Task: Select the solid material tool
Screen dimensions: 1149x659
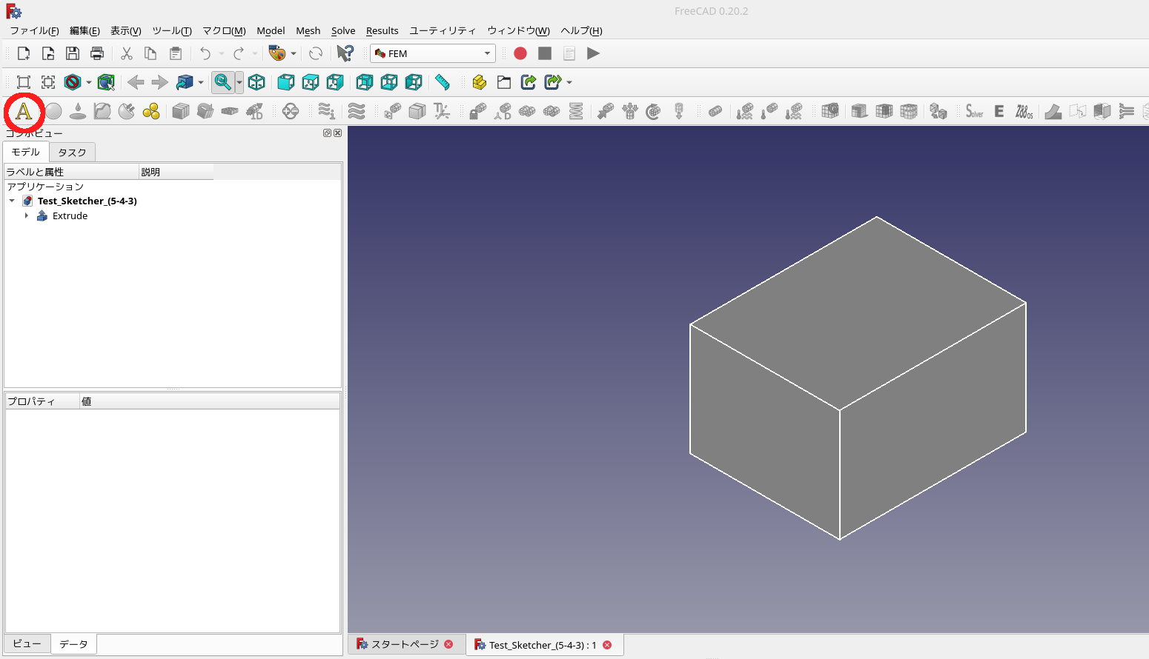Action: [53, 111]
